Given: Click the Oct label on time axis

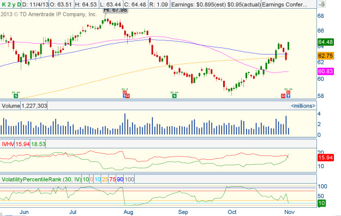Looking at the screenshot, I should [232, 212].
